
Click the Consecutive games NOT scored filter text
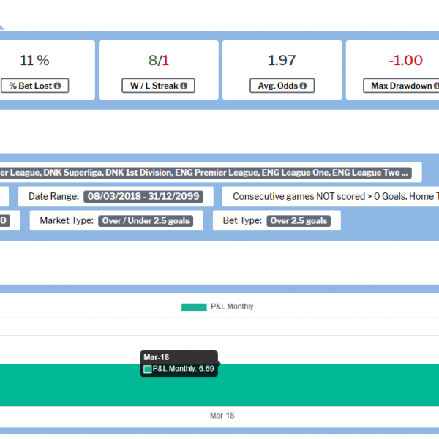coord(336,196)
